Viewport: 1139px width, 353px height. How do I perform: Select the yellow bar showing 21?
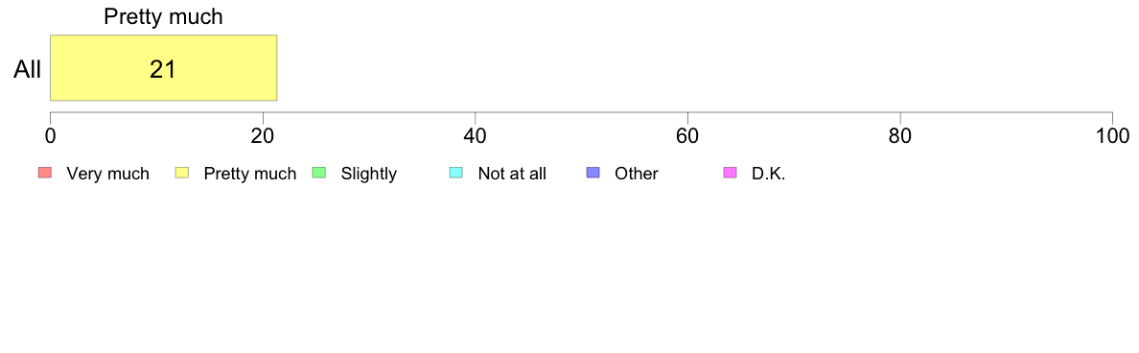[x=163, y=67]
